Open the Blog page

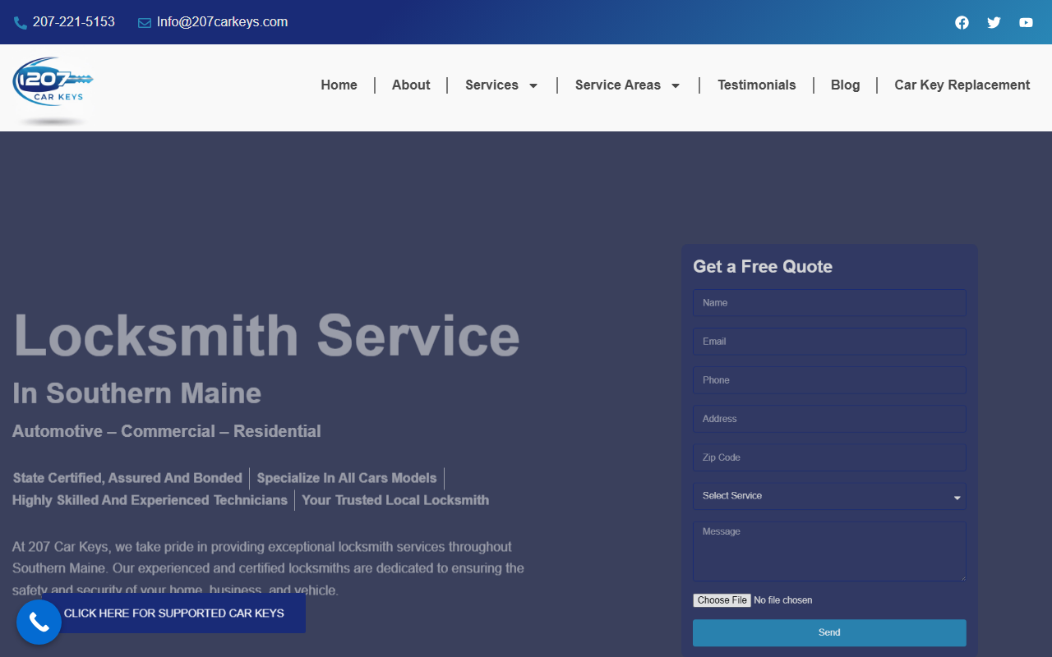(845, 85)
